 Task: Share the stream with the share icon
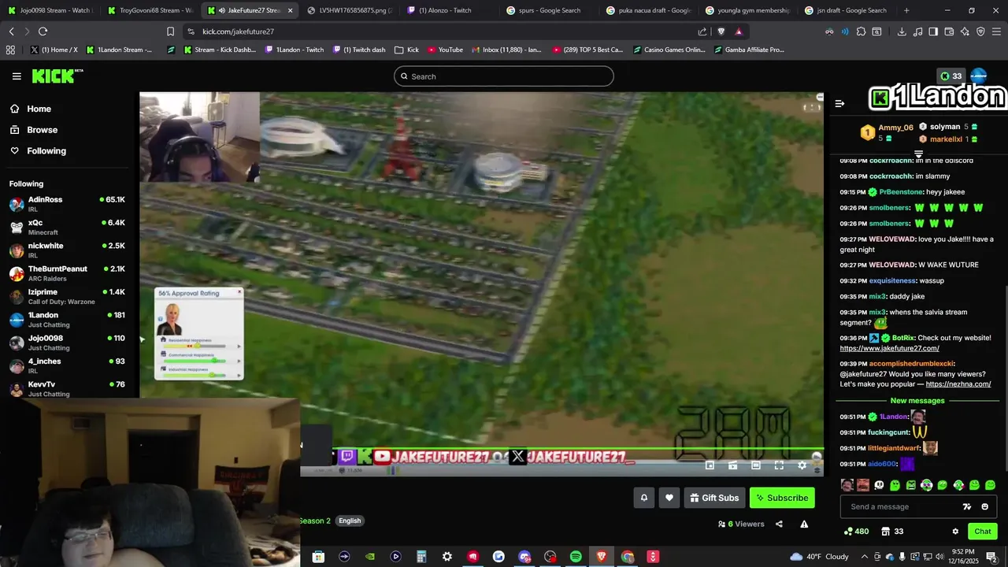[779, 524]
